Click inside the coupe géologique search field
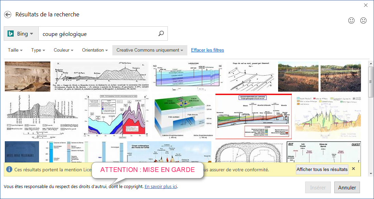Screen dimensions: 374x199 (x=98, y=34)
